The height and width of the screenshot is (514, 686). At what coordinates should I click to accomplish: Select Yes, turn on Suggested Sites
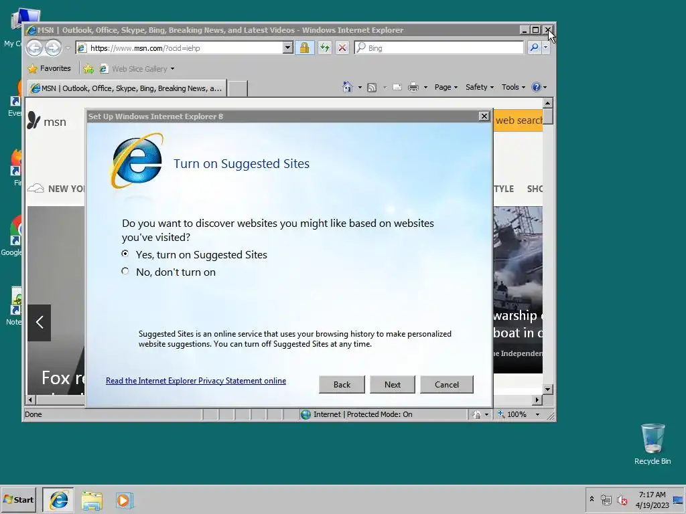[125, 254]
